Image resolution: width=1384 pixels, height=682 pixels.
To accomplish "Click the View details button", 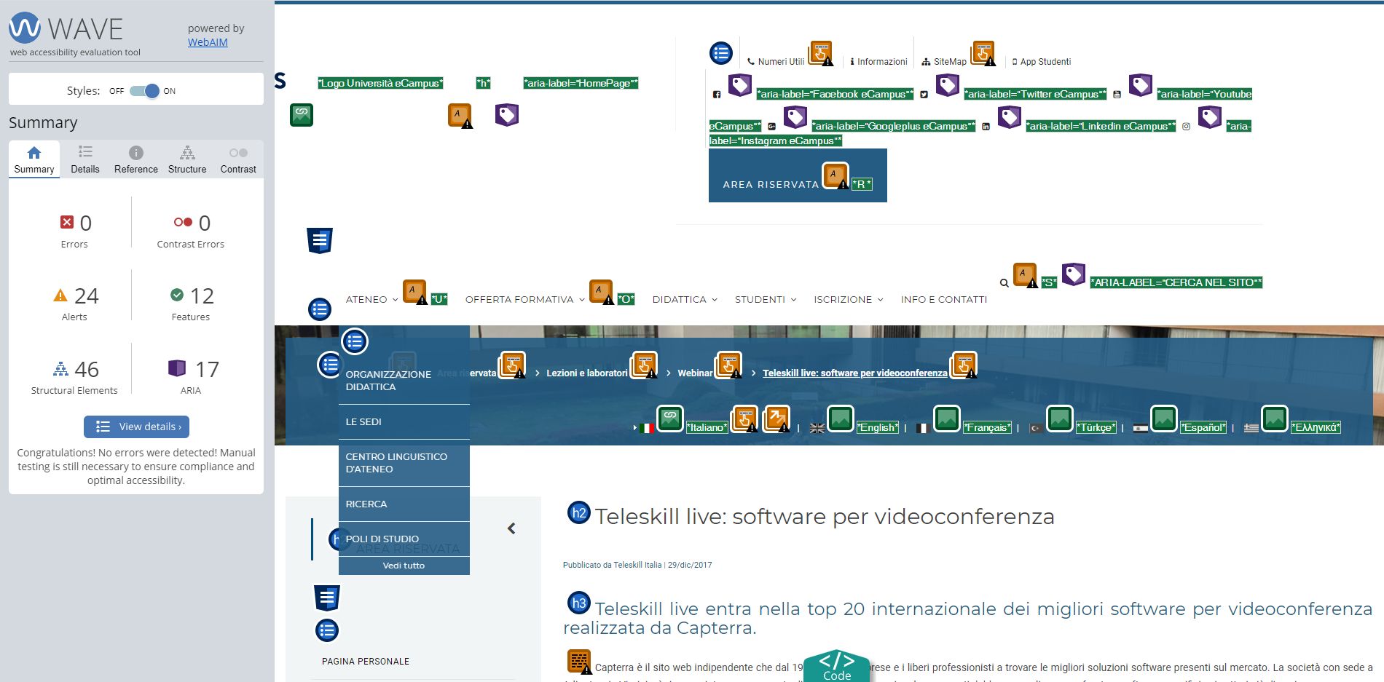I will tap(136, 427).
